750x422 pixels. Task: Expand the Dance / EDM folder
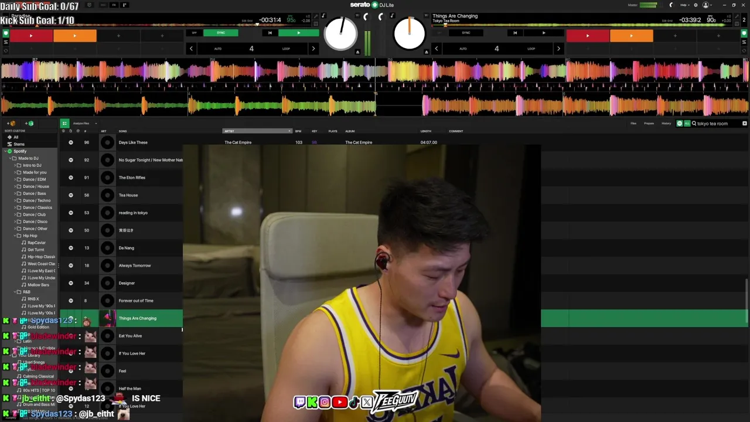(14, 179)
